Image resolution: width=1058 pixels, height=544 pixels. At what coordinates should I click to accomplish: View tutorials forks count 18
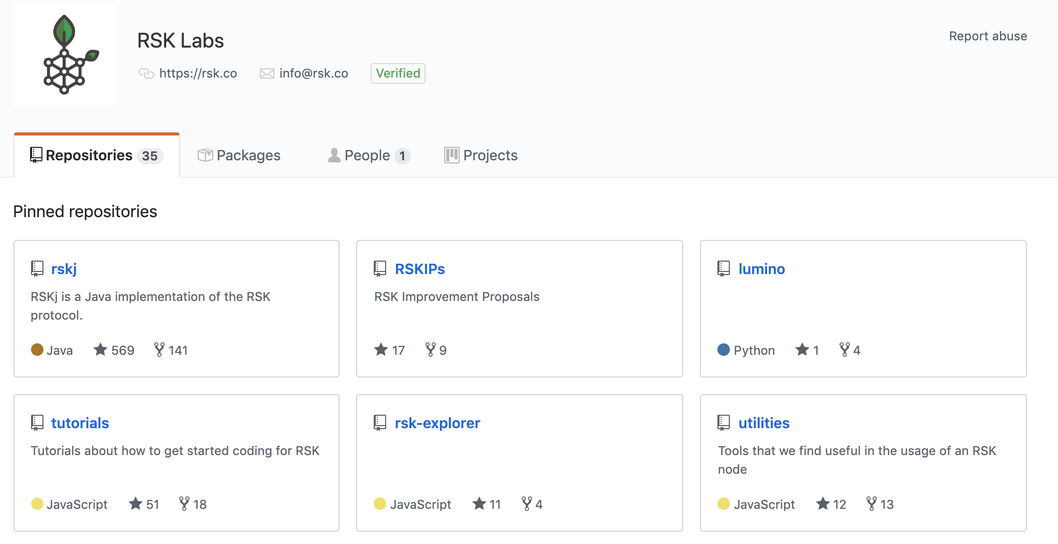coord(193,504)
